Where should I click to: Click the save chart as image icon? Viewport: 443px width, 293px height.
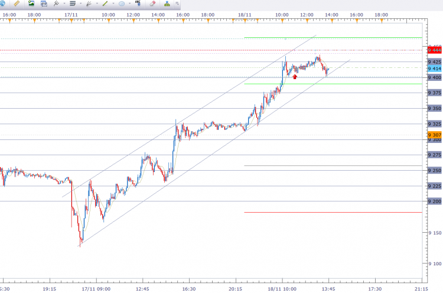31,4
